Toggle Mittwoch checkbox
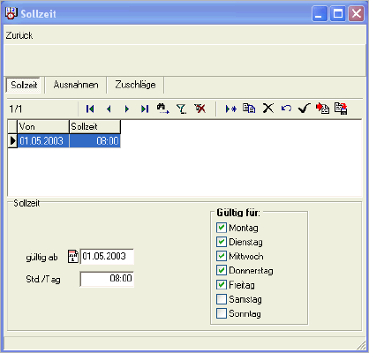This screenshot has width=369, height=353. point(222,256)
